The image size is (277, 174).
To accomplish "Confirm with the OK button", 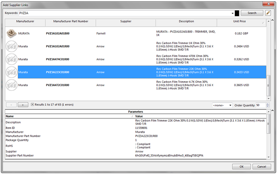I will 241,167.
